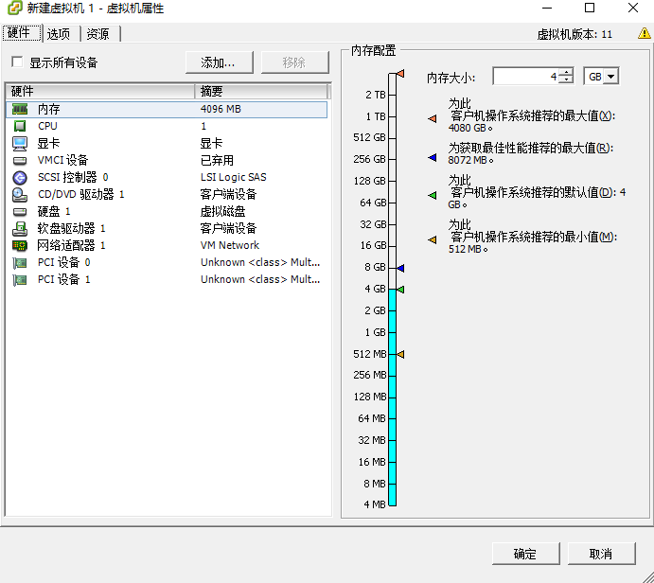Select the 软盘驱动器 1 row
The height and width of the screenshot is (583, 654).
(x=167, y=228)
